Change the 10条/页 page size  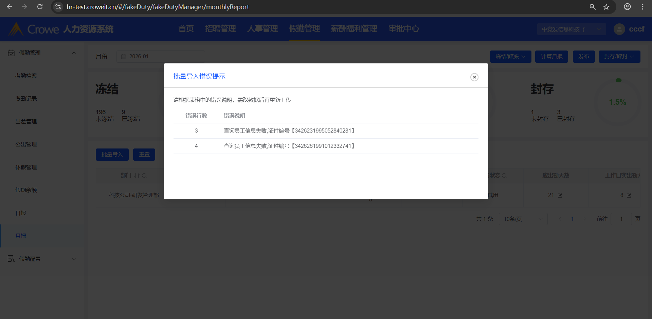click(x=523, y=219)
